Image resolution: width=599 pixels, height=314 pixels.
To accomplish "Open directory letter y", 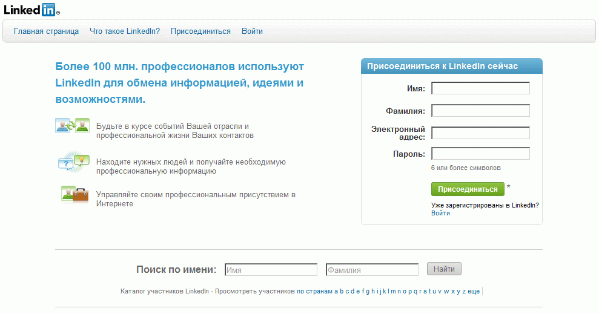I will (458, 292).
